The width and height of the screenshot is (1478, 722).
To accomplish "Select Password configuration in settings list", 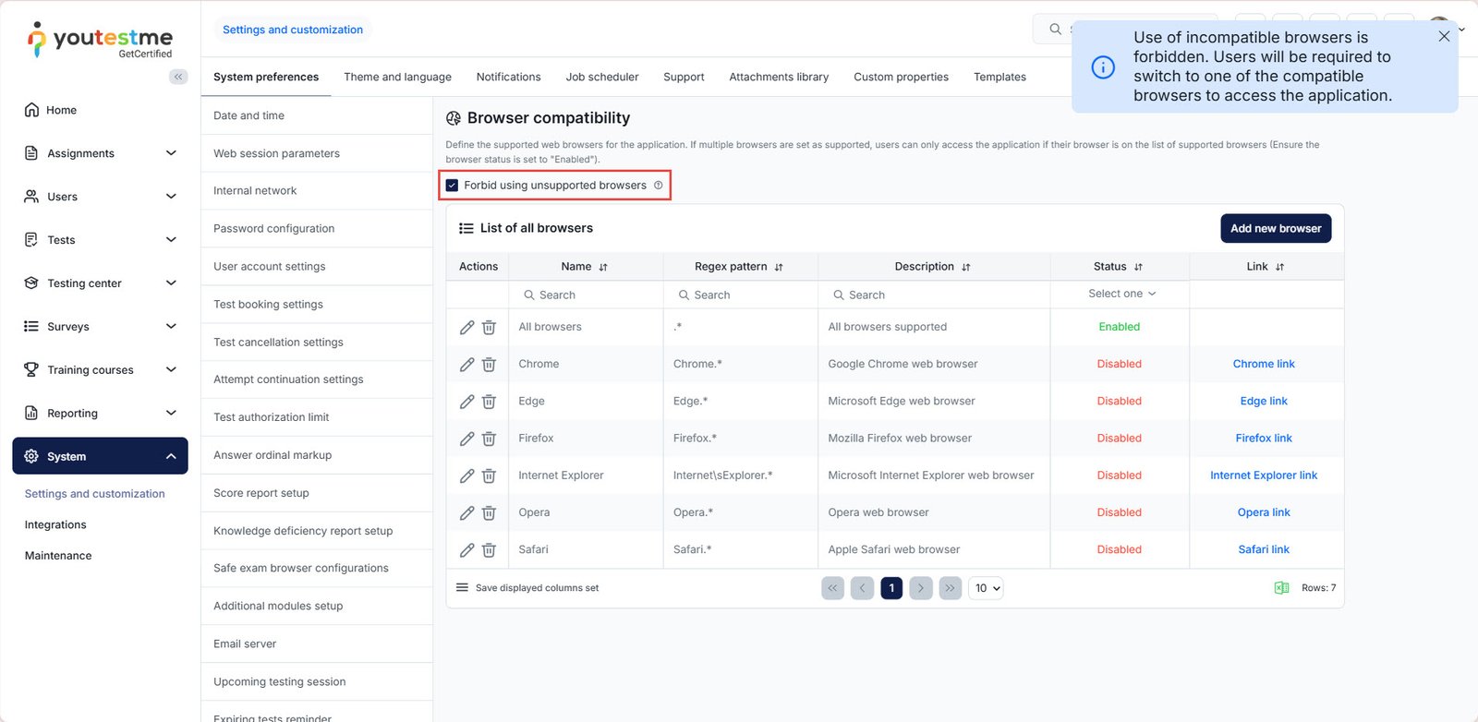I will click(274, 229).
